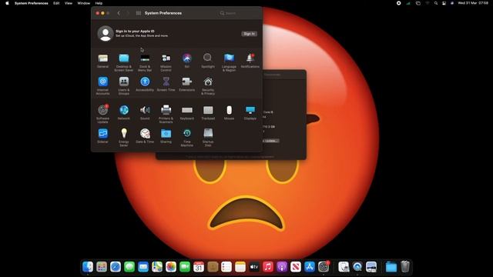Open the Extensions preferences pane
The width and height of the screenshot is (493, 277).
pos(186,84)
